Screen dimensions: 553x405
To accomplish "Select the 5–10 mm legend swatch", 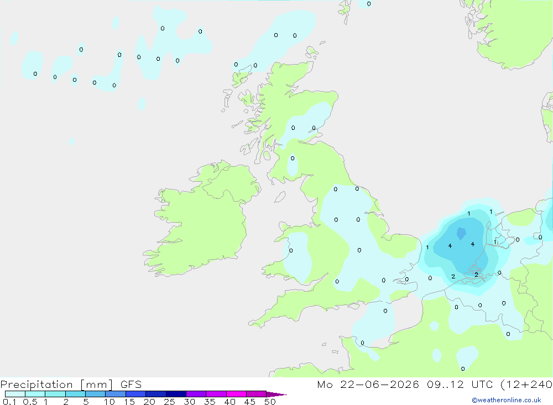I will pos(95,394).
